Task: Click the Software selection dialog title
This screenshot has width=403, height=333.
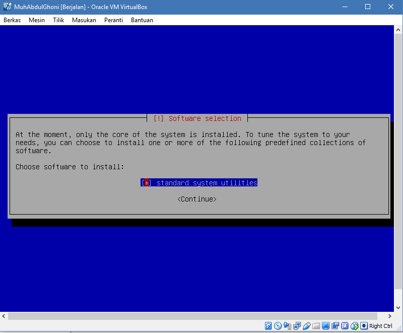Action: tap(197, 118)
